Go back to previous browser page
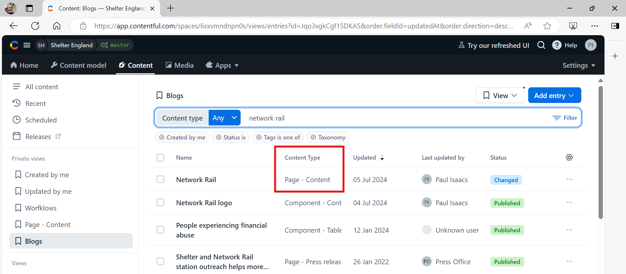This screenshot has height=274, width=626. tap(14, 26)
